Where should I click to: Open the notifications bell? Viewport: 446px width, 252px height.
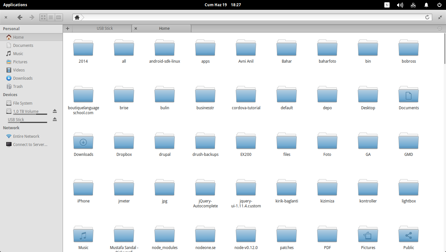click(x=426, y=5)
